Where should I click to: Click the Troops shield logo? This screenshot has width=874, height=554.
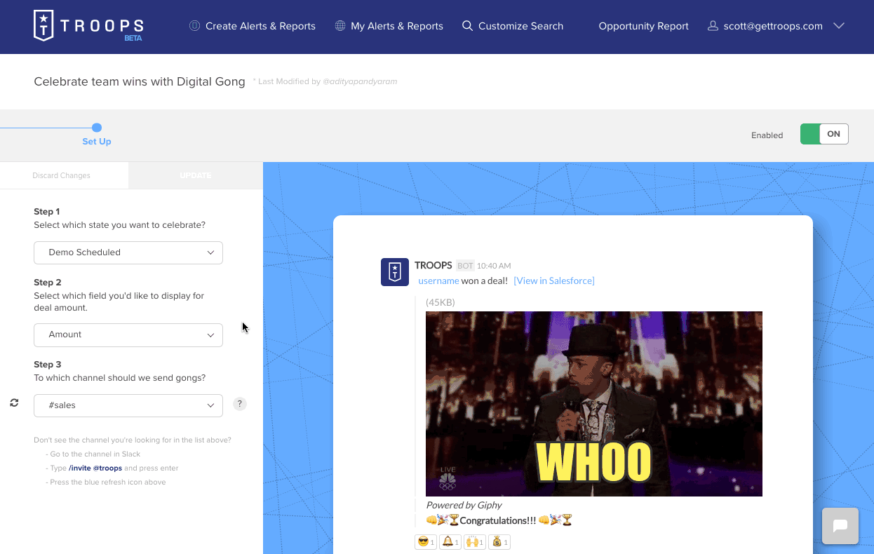[43, 26]
